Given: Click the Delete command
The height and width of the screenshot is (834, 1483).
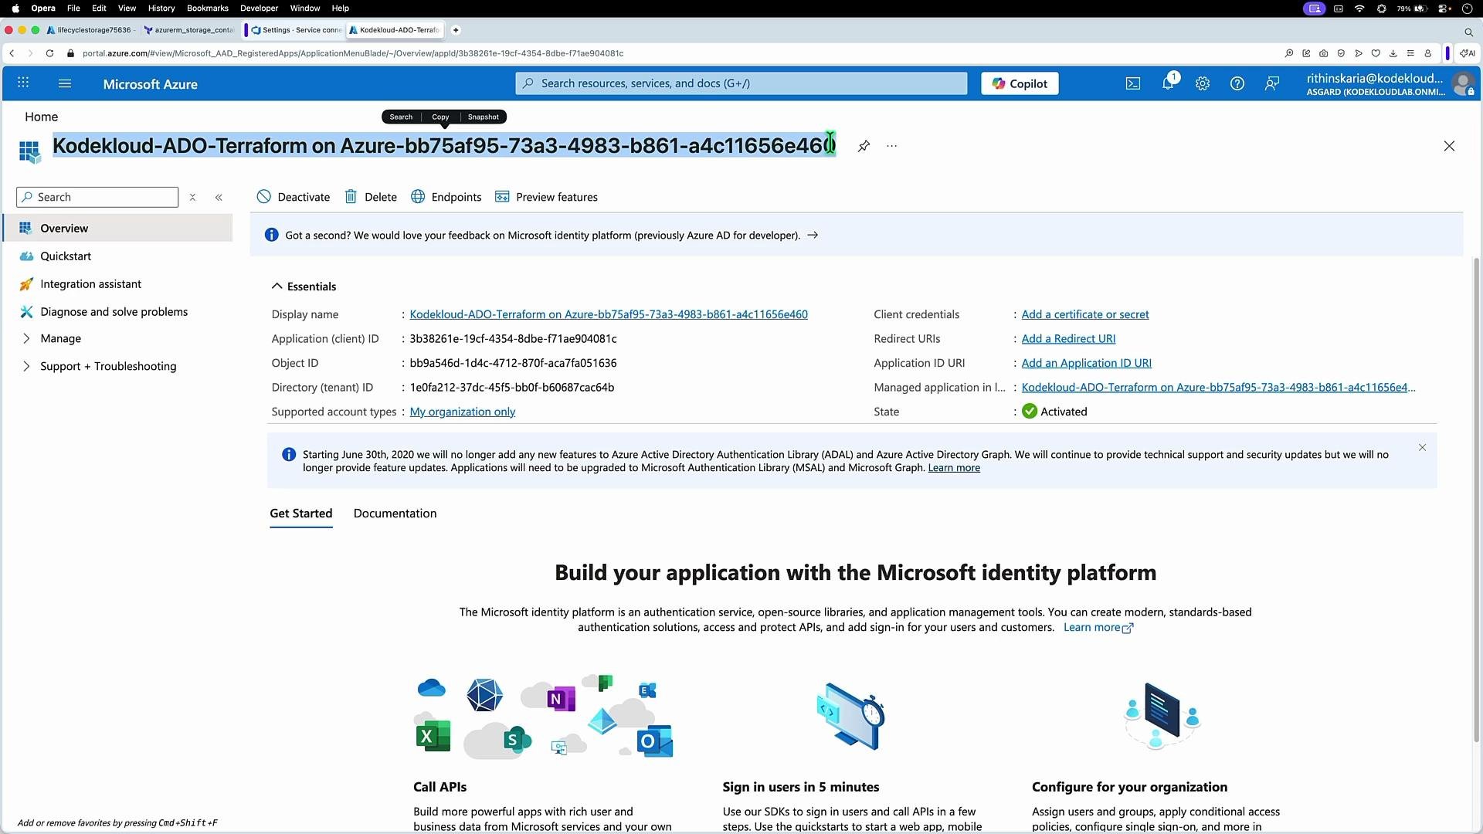Looking at the screenshot, I should click(371, 197).
